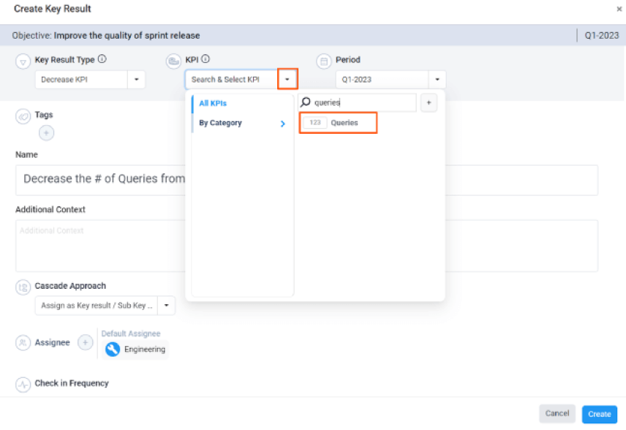Image resolution: width=626 pixels, height=430 pixels.
Task: Click the Decrease KPI combo box
Action: 90,80
